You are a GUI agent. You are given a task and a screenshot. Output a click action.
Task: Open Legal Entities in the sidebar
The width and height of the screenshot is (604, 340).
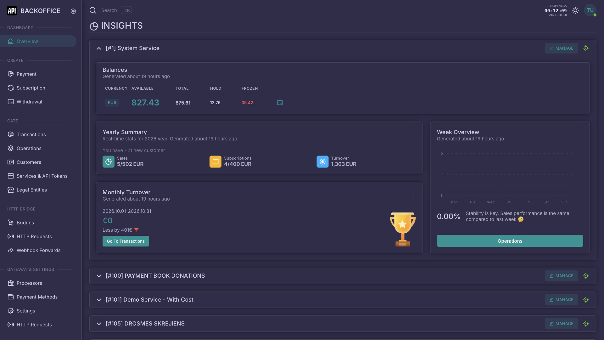[38, 190]
